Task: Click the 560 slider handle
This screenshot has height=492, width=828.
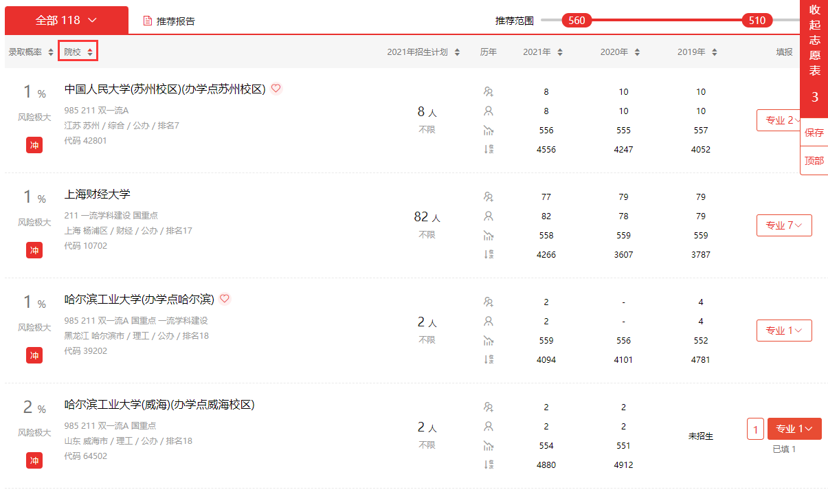Action: (577, 21)
